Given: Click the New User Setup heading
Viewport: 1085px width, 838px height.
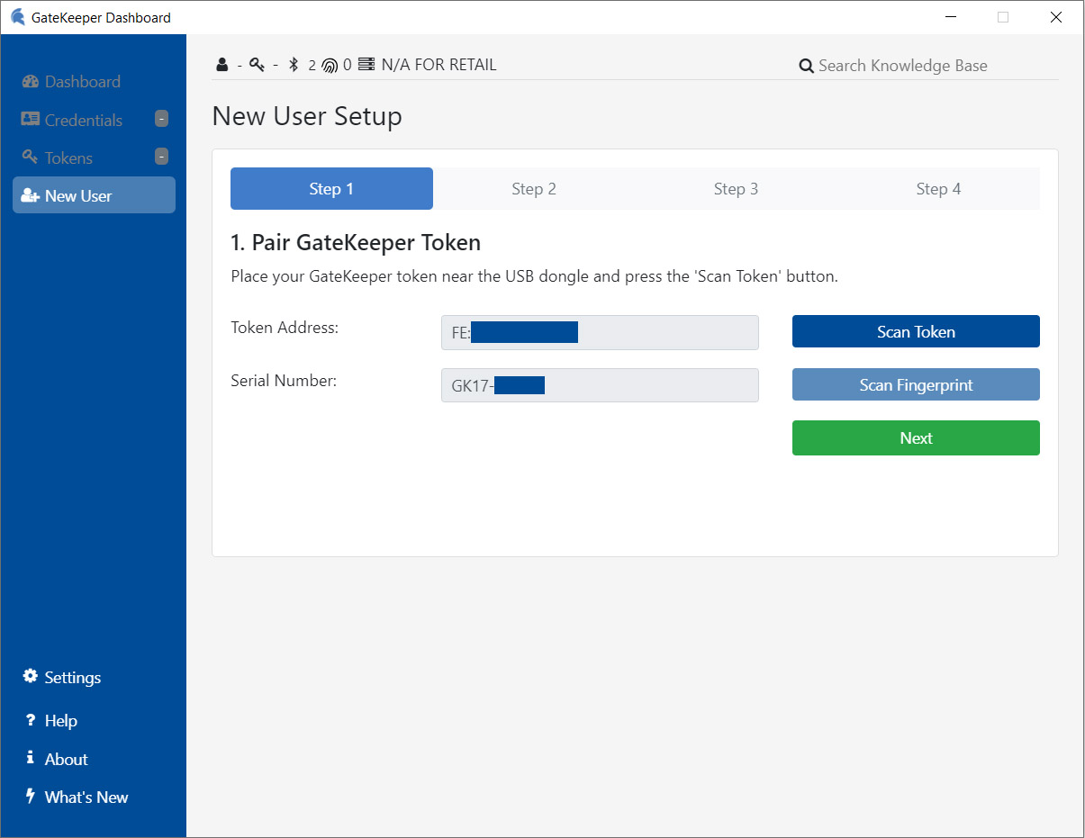Looking at the screenshot, I should pyautogui.click(x=307, y=117).
